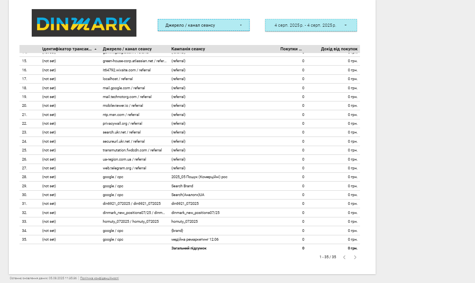Select the transmutation.fwdcdn.com / referral cell
The image size is (475, 283).
[x=132, y=150]
